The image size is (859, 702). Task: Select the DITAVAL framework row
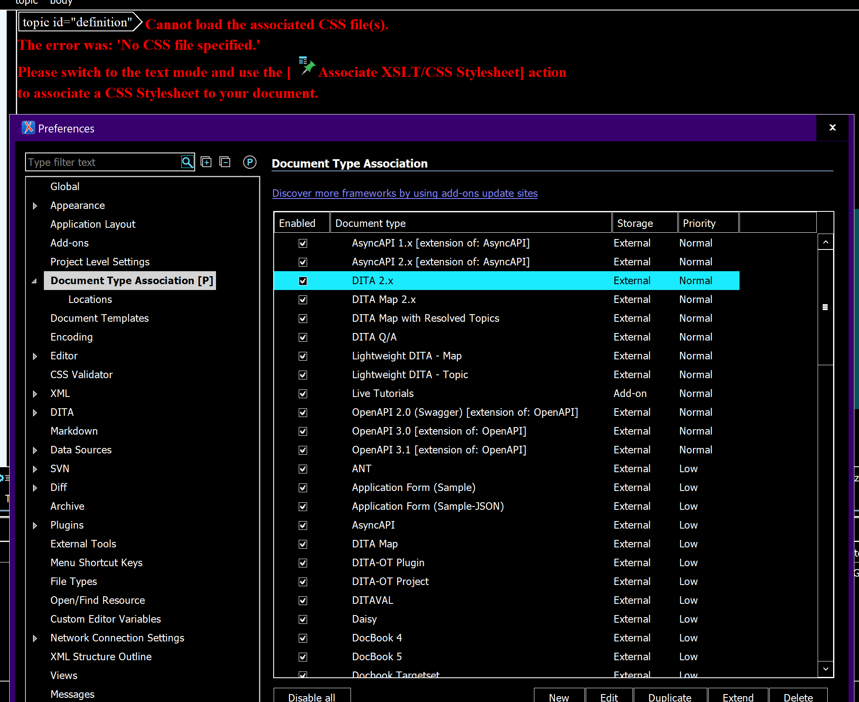click(506, 600)
